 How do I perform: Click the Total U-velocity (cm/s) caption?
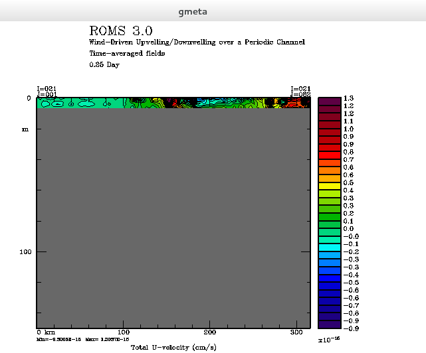[173, 348]
